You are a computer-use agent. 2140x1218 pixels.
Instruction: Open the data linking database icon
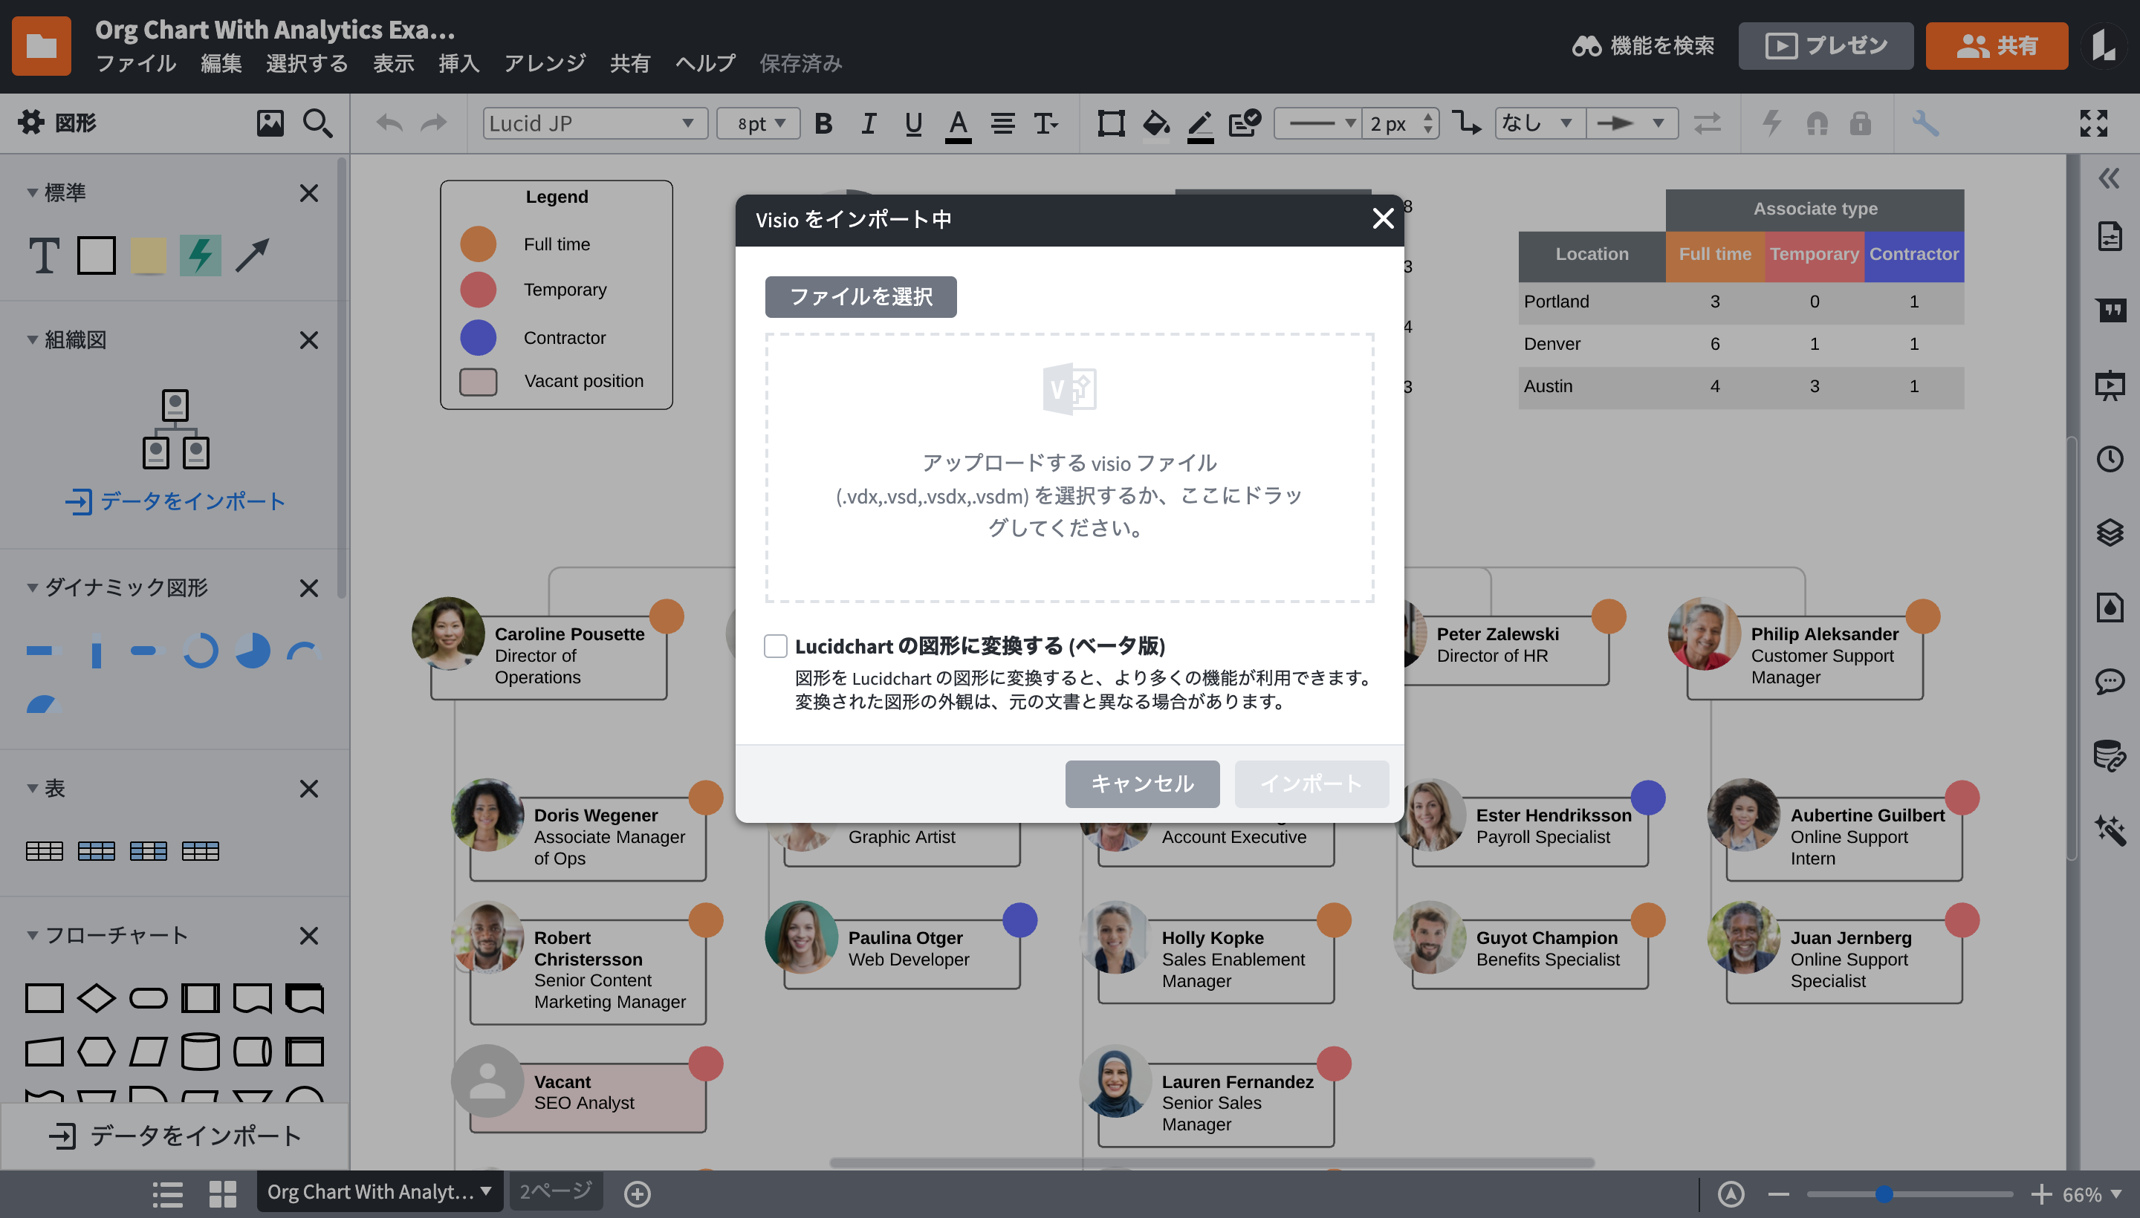pyautogui.click(x=2110, y=755)
